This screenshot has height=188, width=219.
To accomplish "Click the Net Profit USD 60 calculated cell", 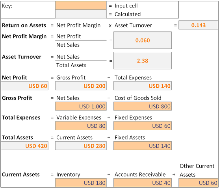I will point(25,86).
